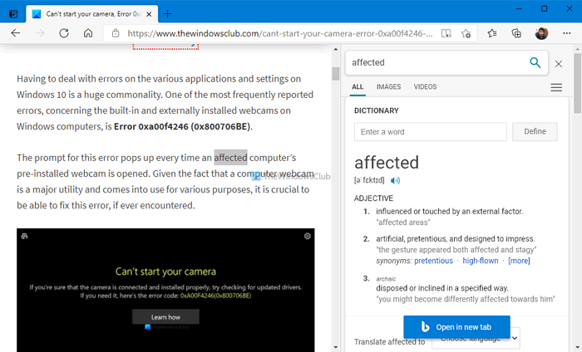The image size is (582, 352).
Task: Open Settings and more menu
Action: [566, 33]
